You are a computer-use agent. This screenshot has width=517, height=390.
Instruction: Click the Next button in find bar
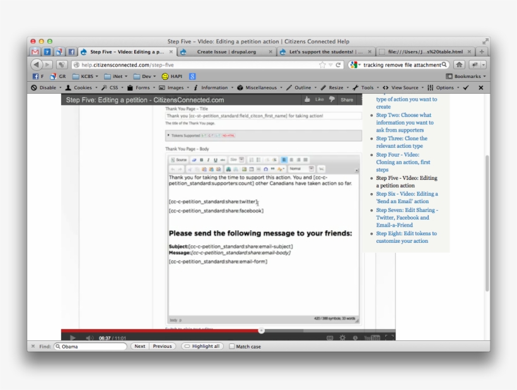tap(139, 346)
